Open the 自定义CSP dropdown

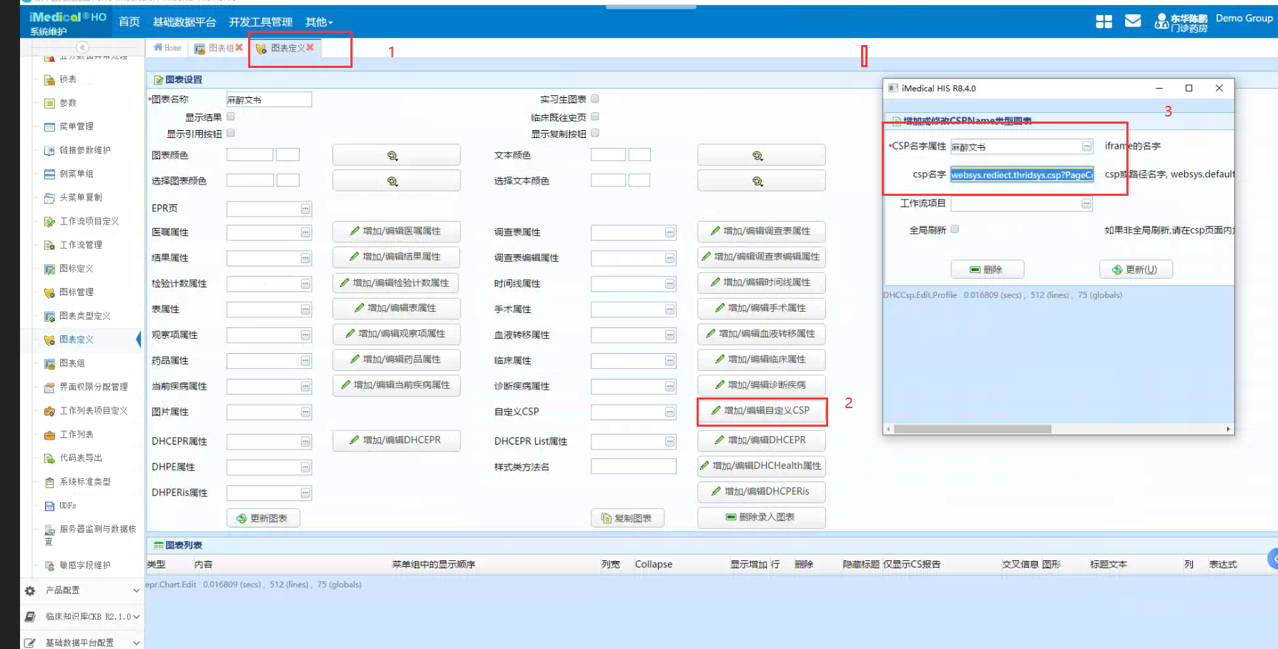point(670,412)
